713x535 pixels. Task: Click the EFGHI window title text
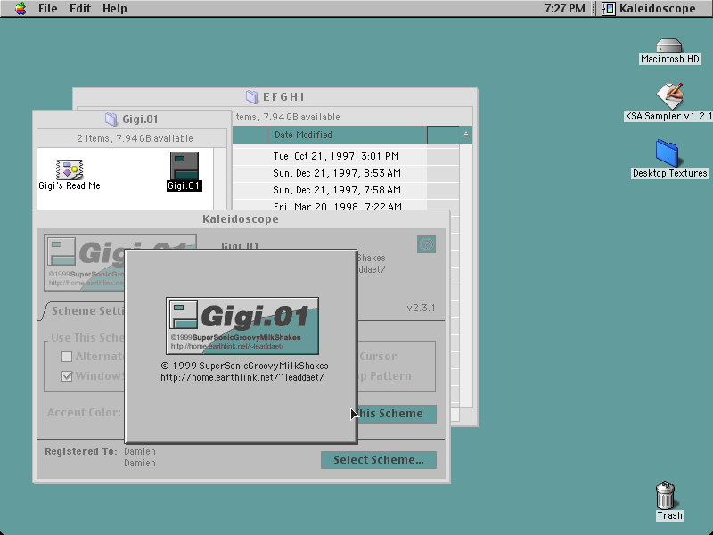(x=283, y=97)
